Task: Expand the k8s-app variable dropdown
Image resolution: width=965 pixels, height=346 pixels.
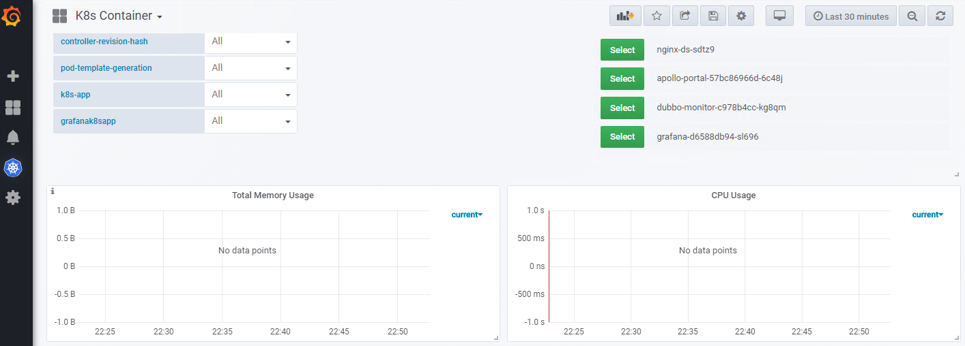Action: (250, 95)
